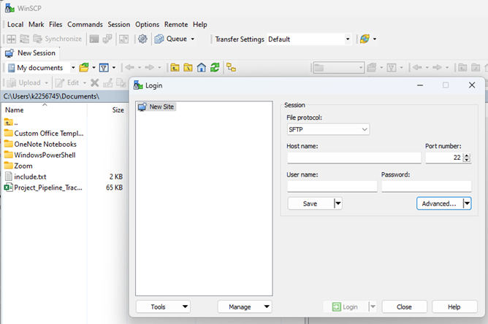488x324 pixels.
Task: Open the Remote menu
Action: 176,24
